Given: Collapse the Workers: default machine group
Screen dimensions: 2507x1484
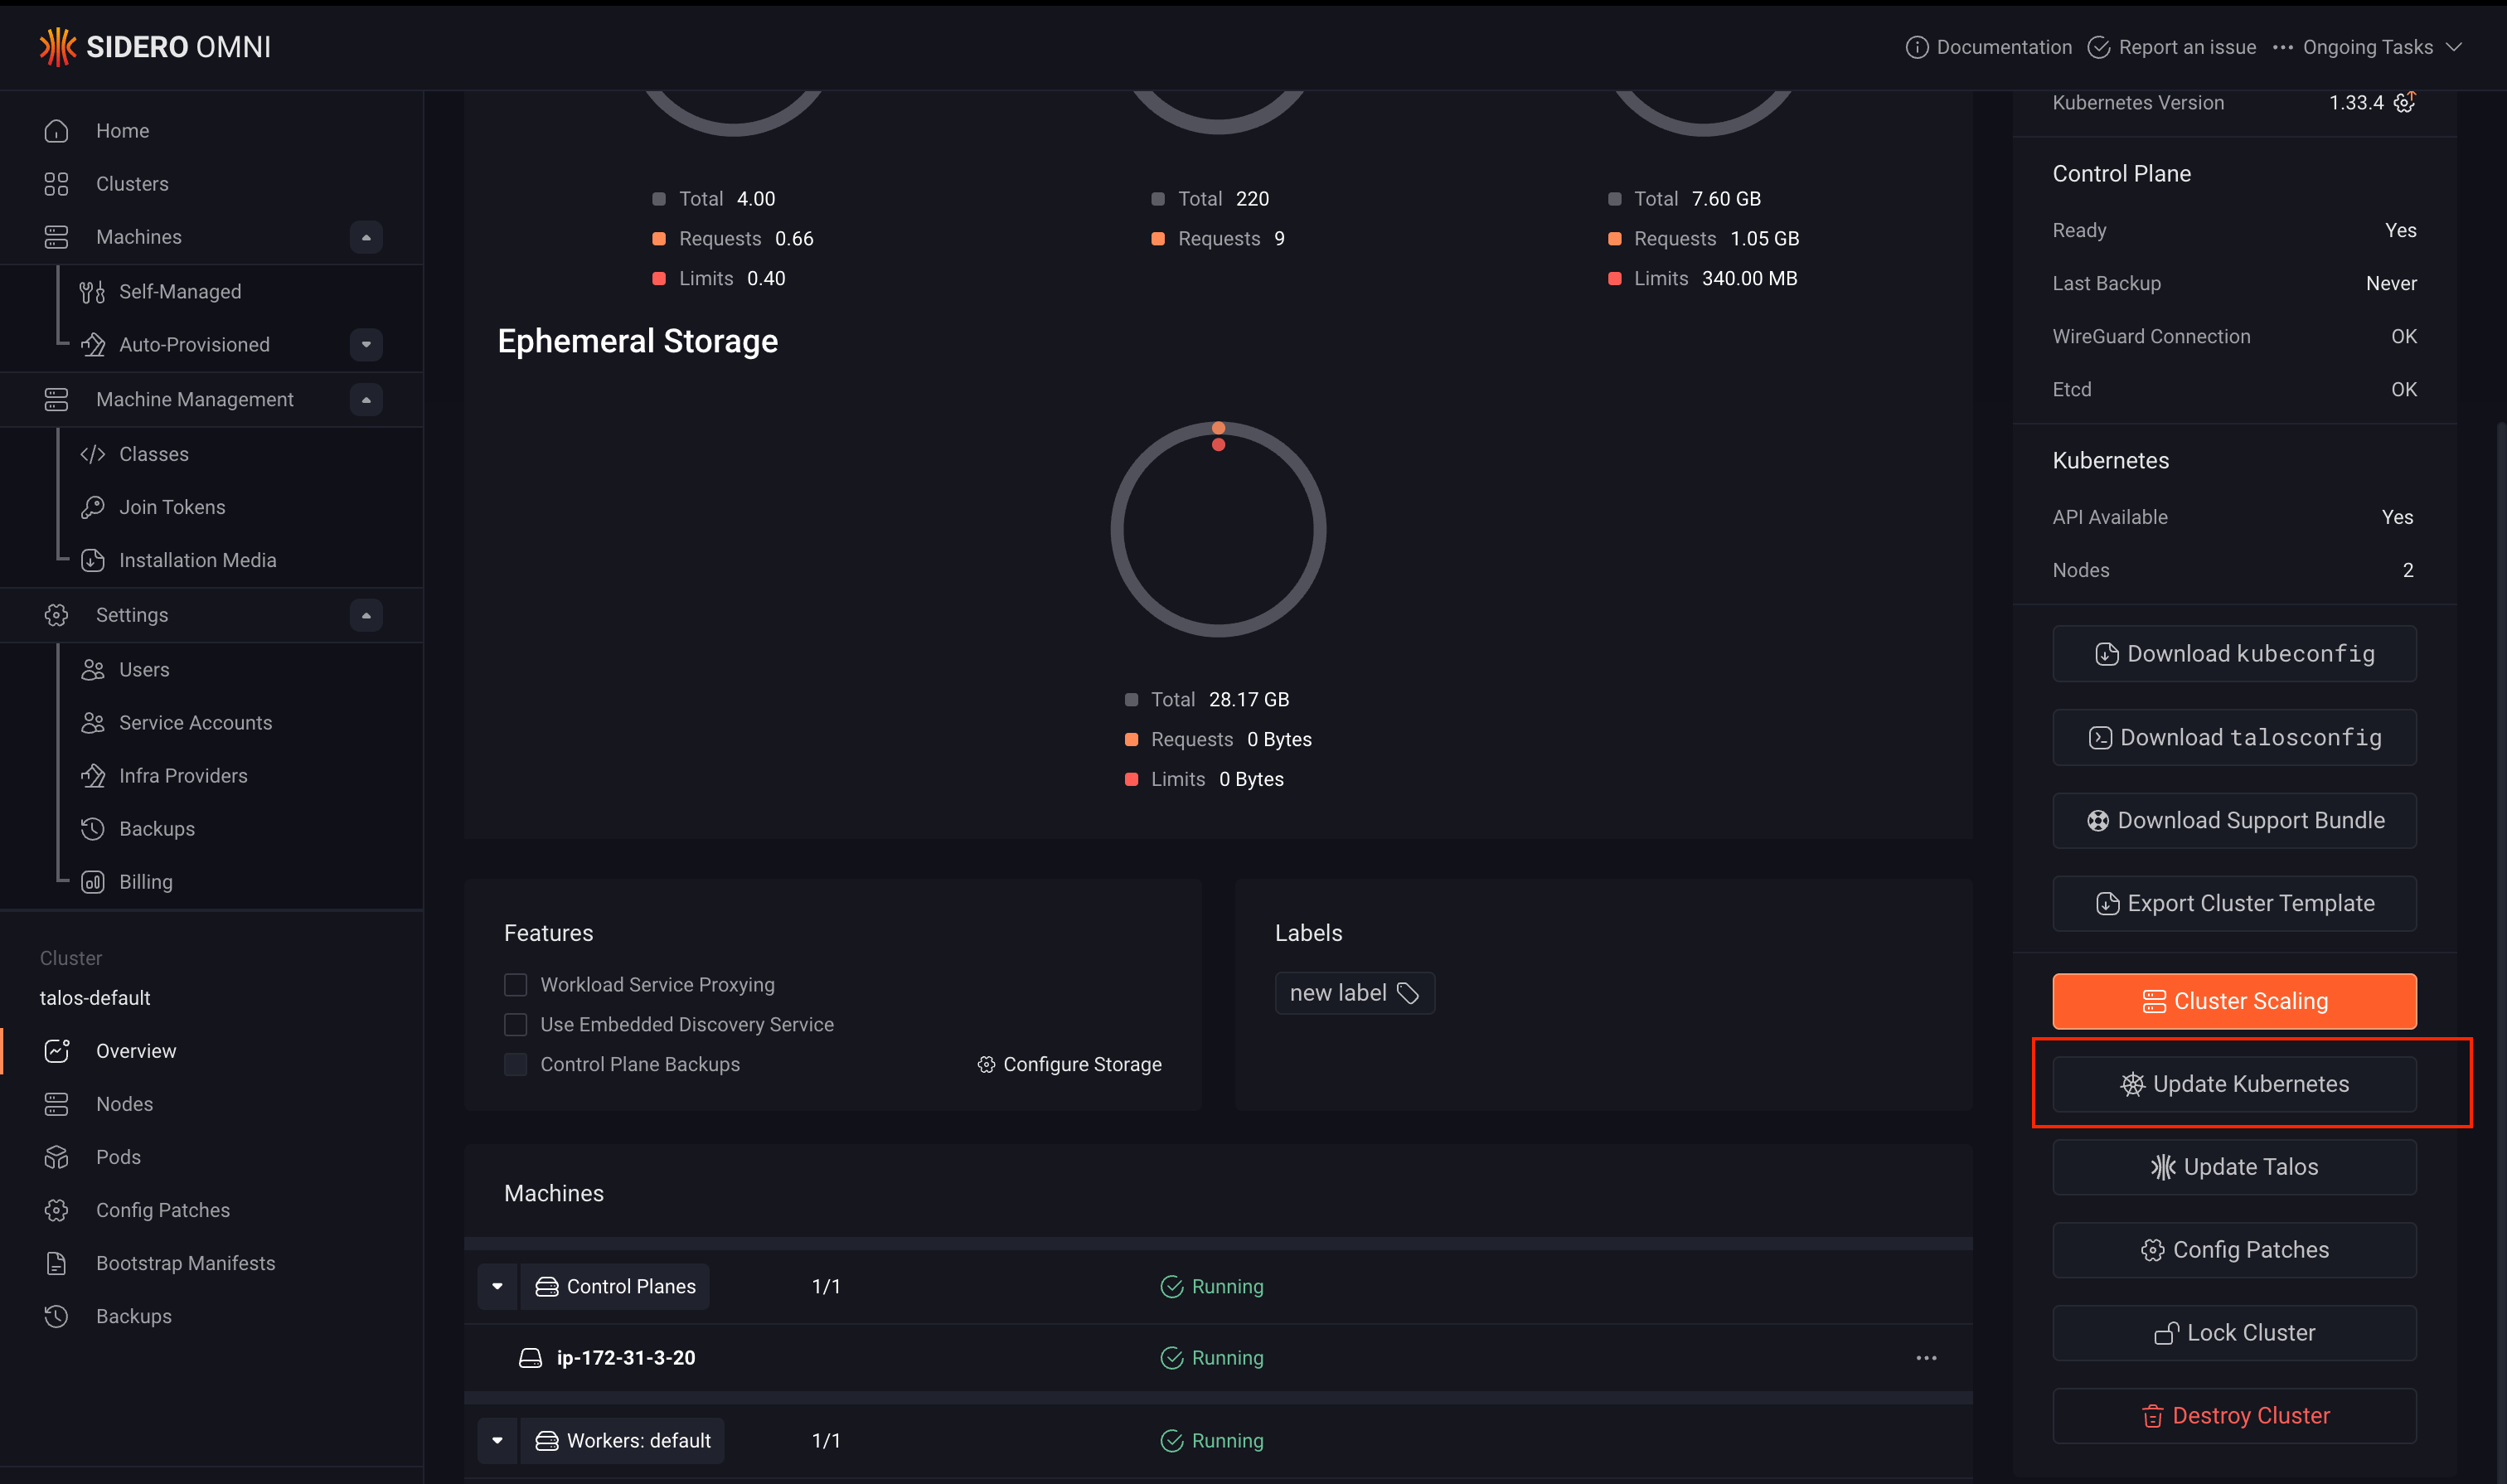Looking at the screenshot, I should pos(497,1441).
